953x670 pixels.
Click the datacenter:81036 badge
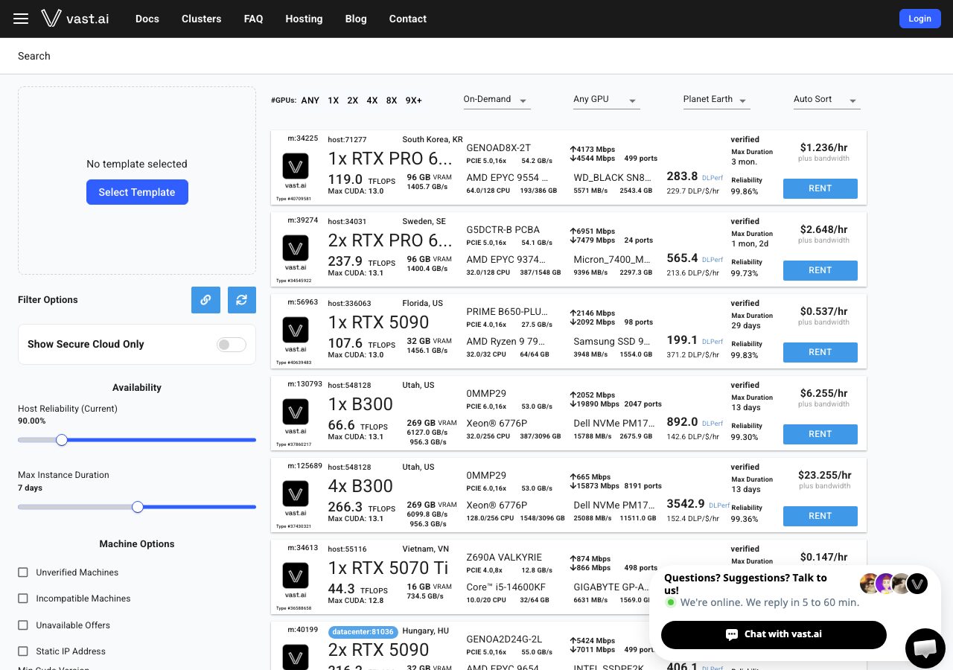pos(362,632)
